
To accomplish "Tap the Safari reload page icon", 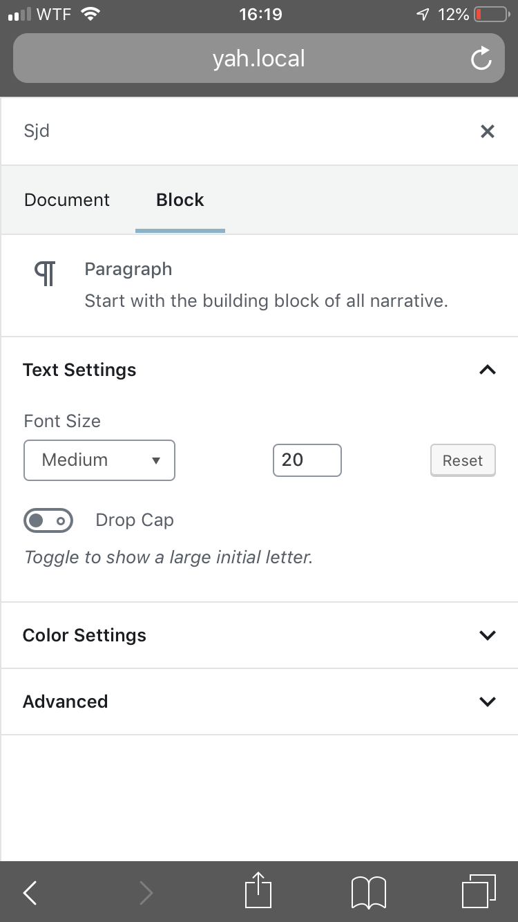I will click(481, 59).
